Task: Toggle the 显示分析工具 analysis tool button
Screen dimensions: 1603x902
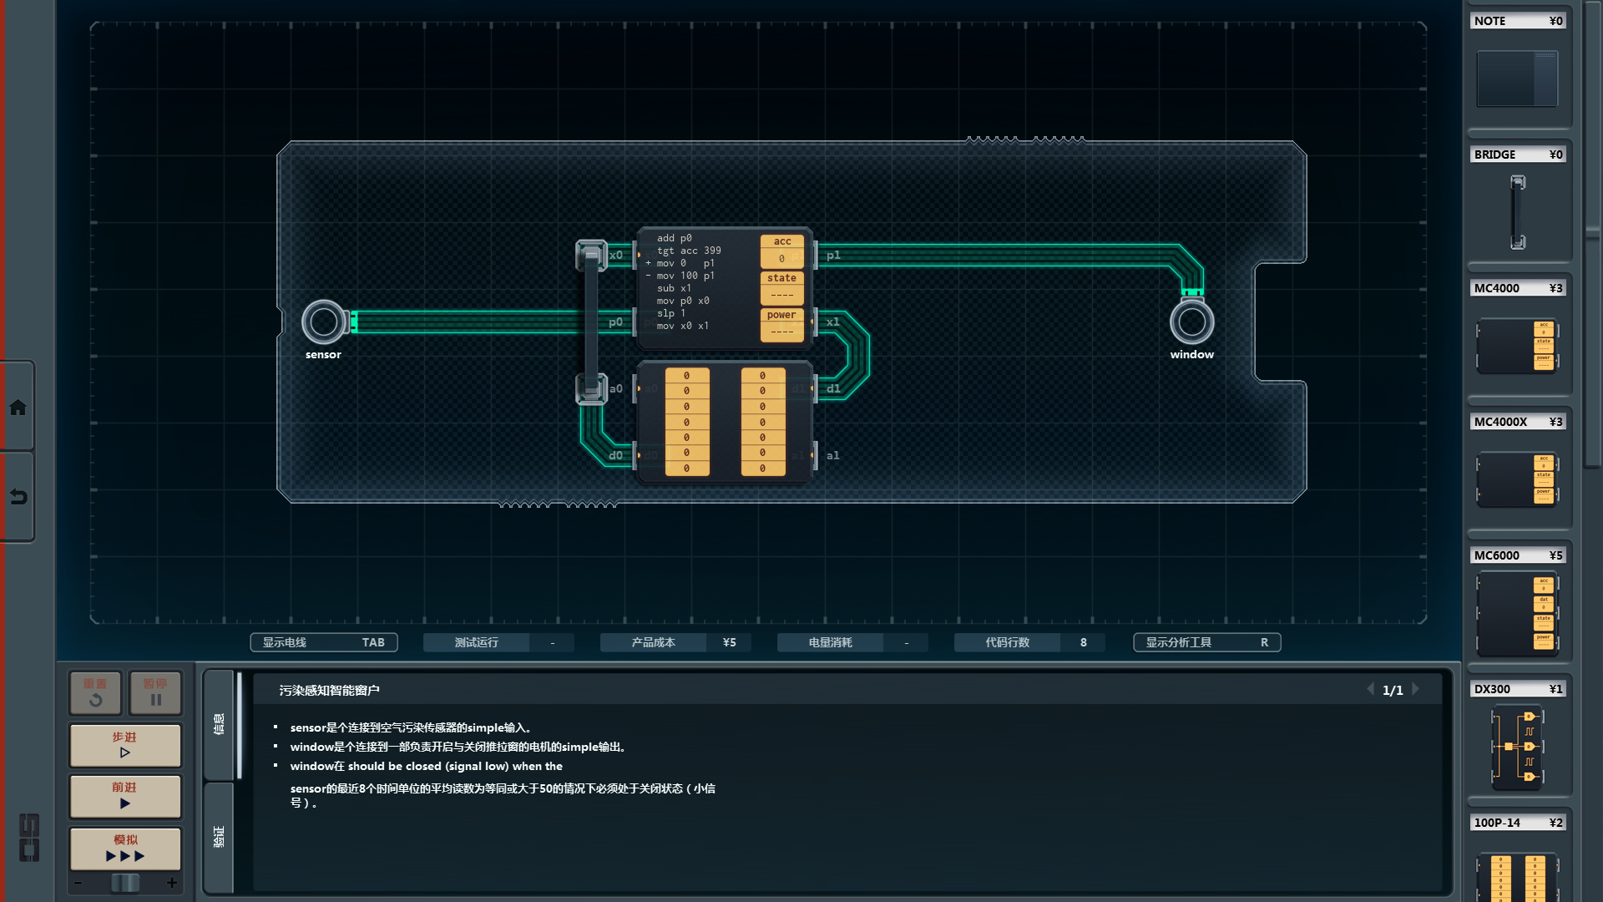Action: (x=1206, y=642)
